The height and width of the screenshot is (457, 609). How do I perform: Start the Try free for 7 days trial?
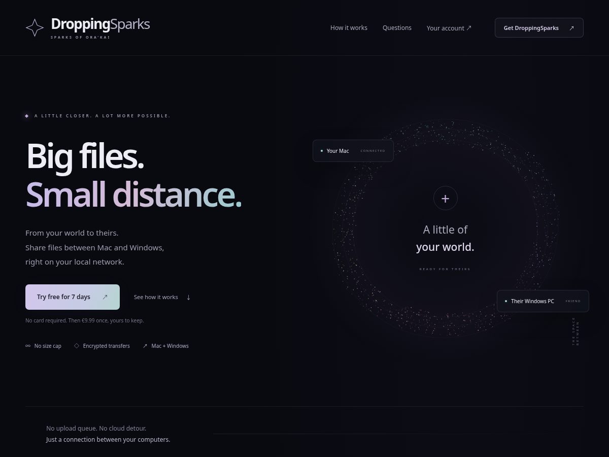tap(73, 297)
